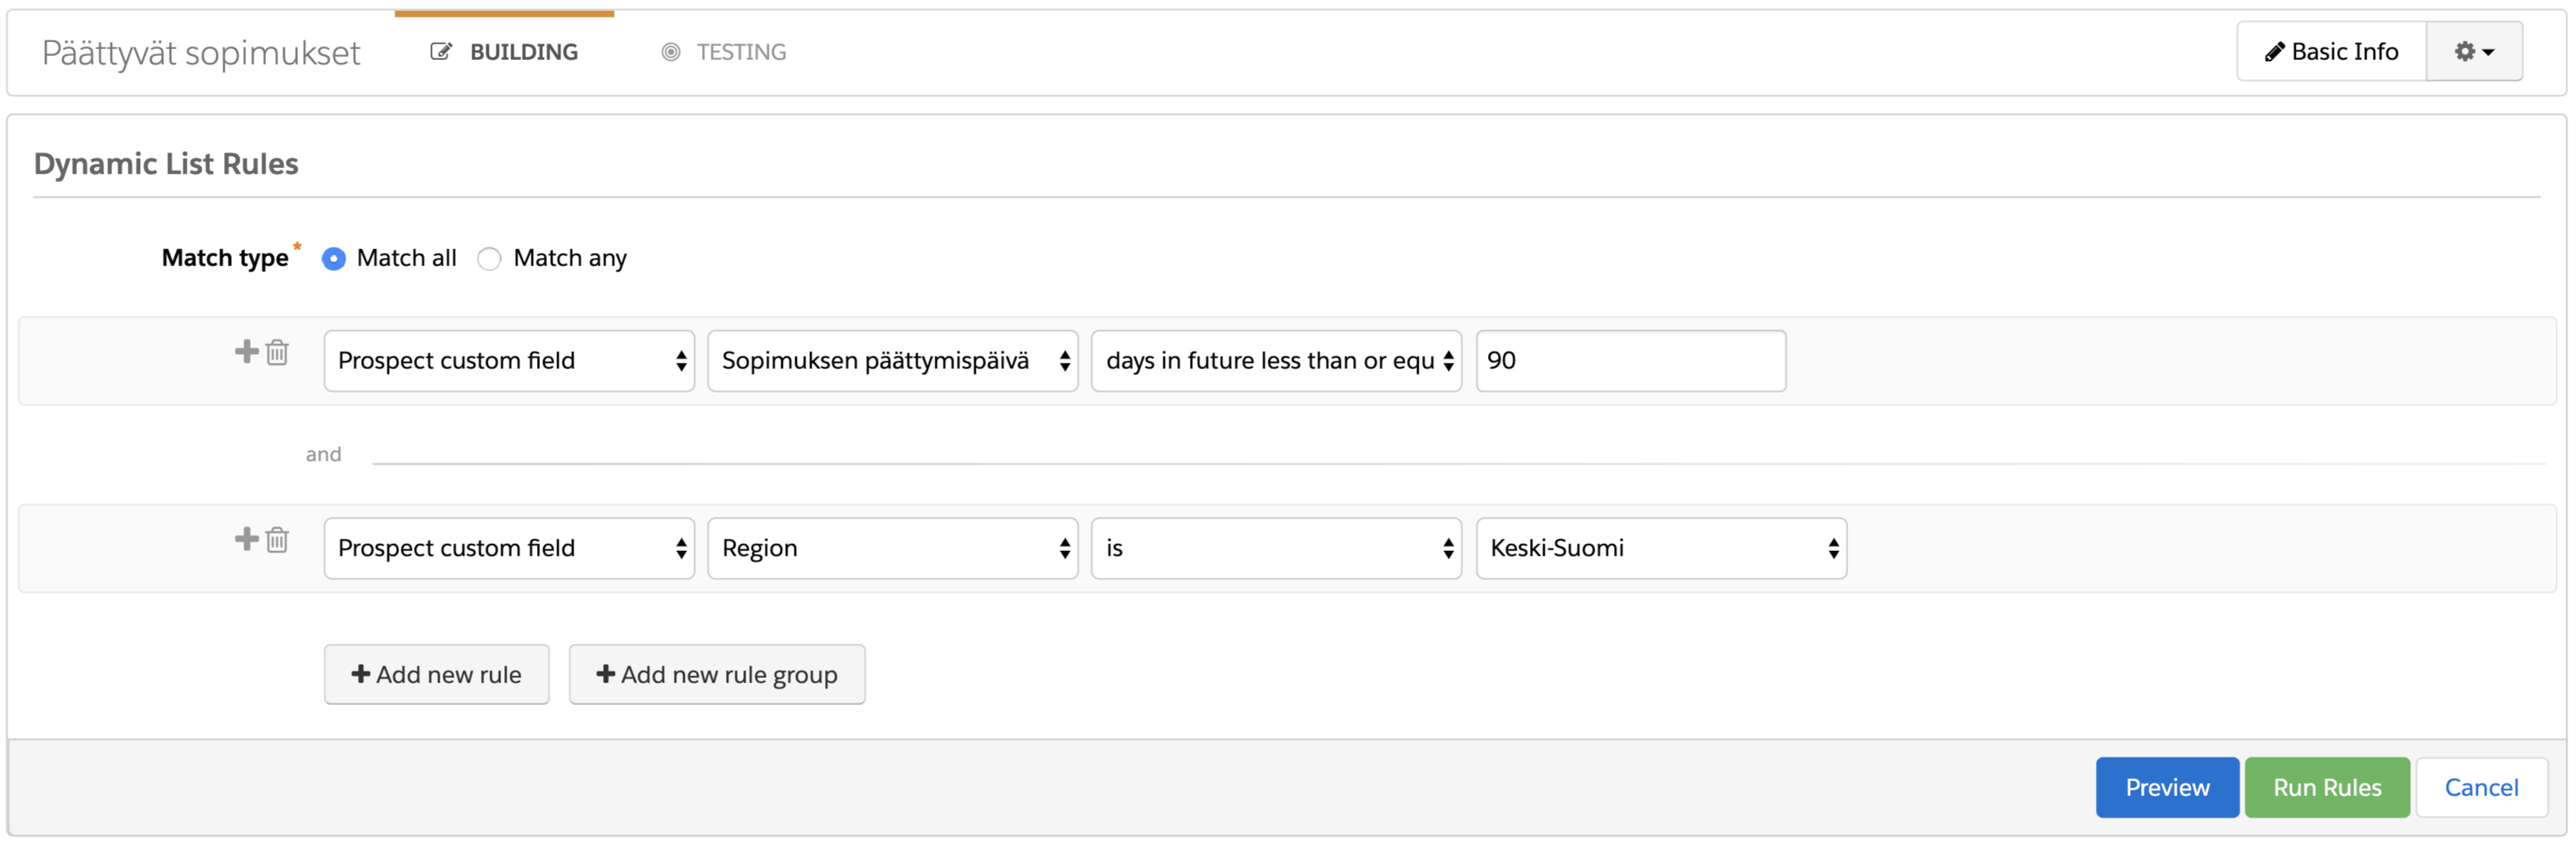Click the Testing tab target icon
Viewport: 2576px width, 845px height.
pos(671,52)
